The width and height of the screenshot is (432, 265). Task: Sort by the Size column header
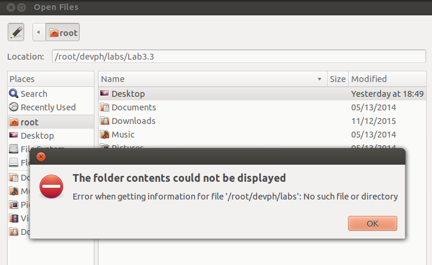[x=338, y=78]
